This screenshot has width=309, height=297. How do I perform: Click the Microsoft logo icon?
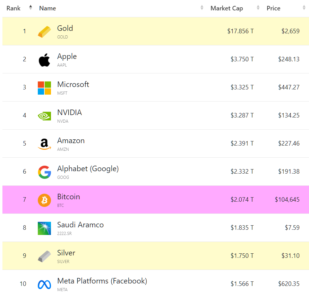coord(44,88)
